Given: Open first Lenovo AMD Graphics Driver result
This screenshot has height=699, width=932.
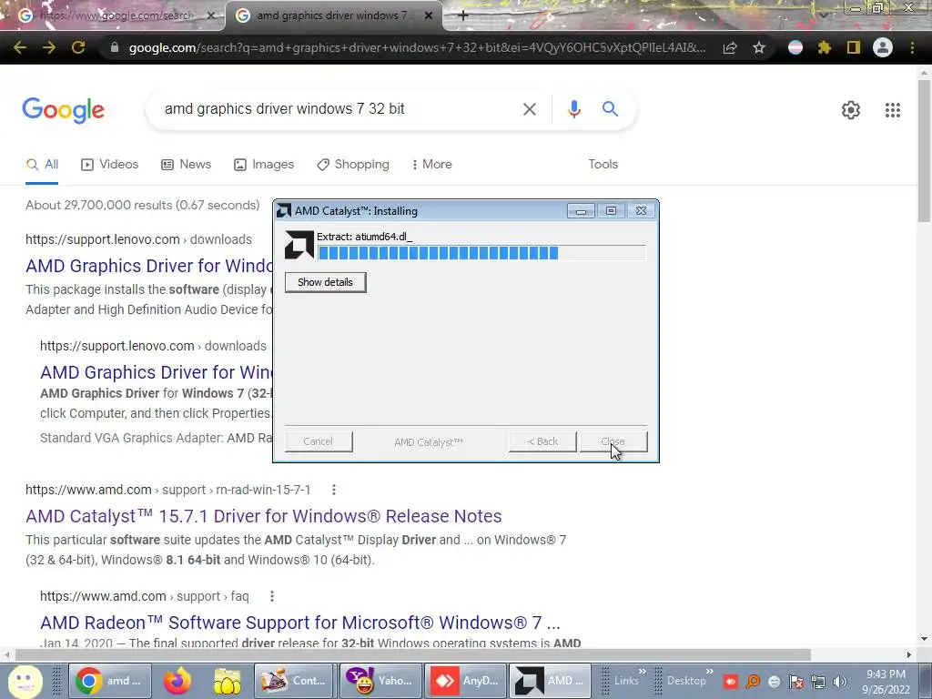Looking at the screenshot, I should pos(148,266).
